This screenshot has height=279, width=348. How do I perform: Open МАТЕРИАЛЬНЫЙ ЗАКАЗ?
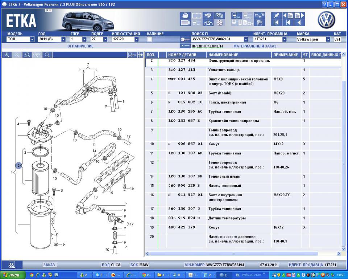(x=255, y=46)
